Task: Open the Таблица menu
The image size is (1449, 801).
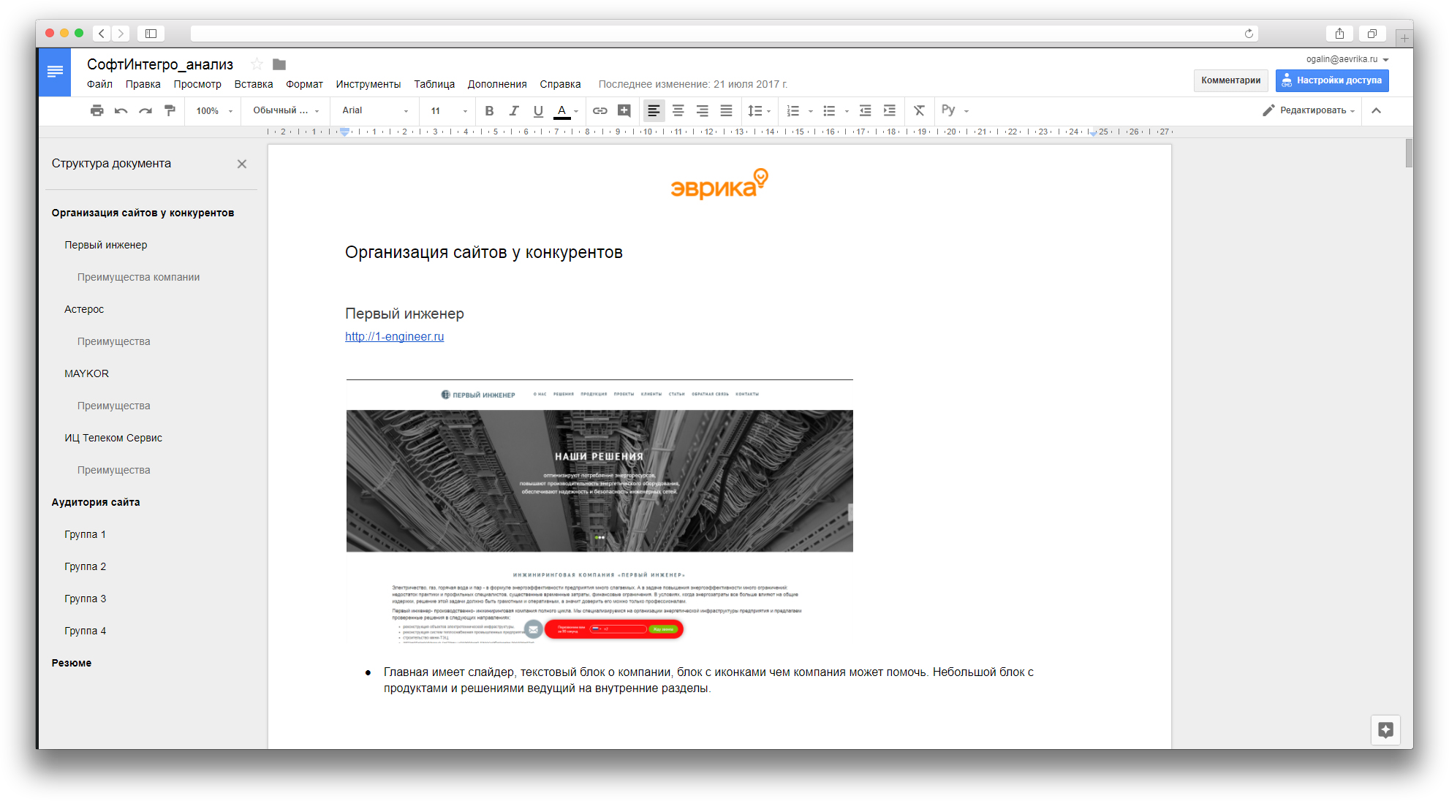Action: [434, 84]
